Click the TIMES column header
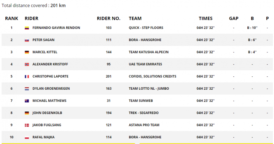Screen dimensions: 274x144 (205, 19)
